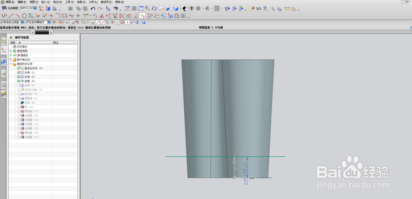The width and height of the screenshot is (412, 199).
Task: Open the rectangle selection mode dropdown arrow
Action: point(87,23)
